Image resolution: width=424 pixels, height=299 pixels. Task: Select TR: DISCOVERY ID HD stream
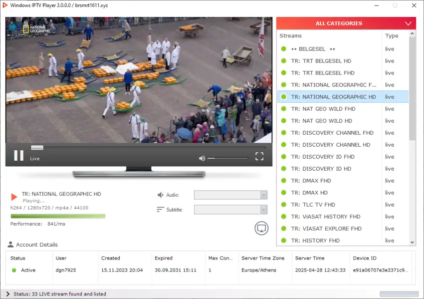coord(343,169)
